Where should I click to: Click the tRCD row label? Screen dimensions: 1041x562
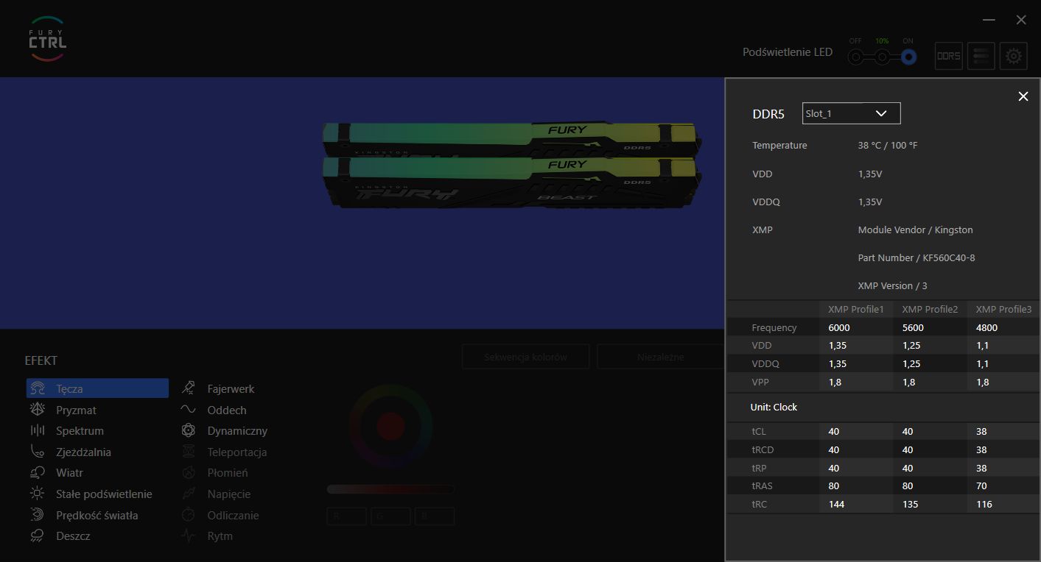[763, 449]
